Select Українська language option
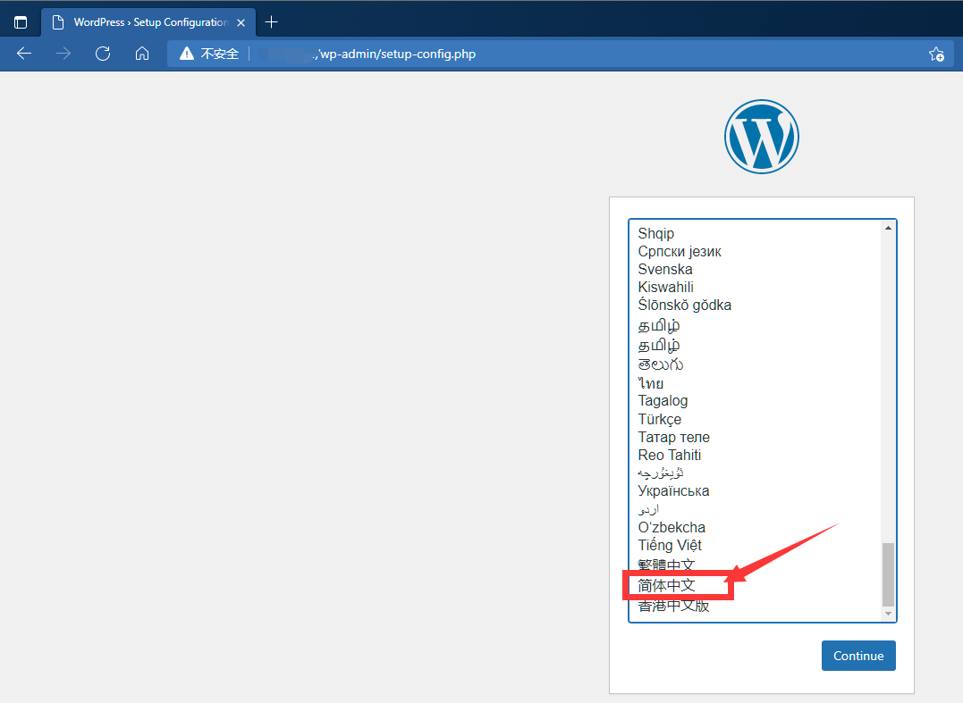Viewport: 963px width, 703px height. coord(756,491)
